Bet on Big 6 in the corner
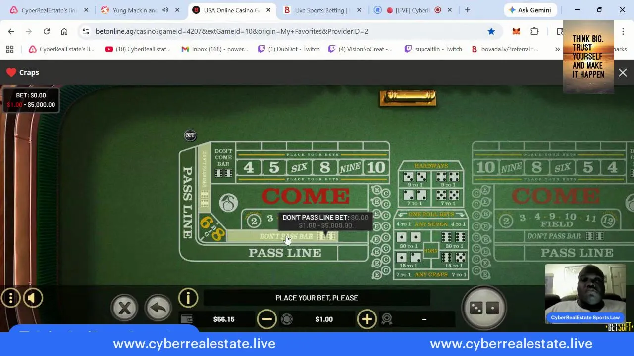This screenshot has height=356, width=634. [207, 223]
